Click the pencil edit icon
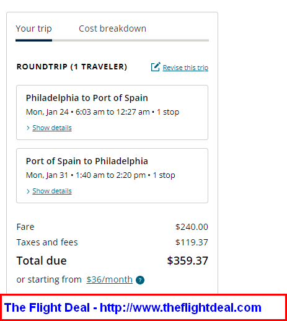The height and width of the screenshot is (321, 287). 156,67
